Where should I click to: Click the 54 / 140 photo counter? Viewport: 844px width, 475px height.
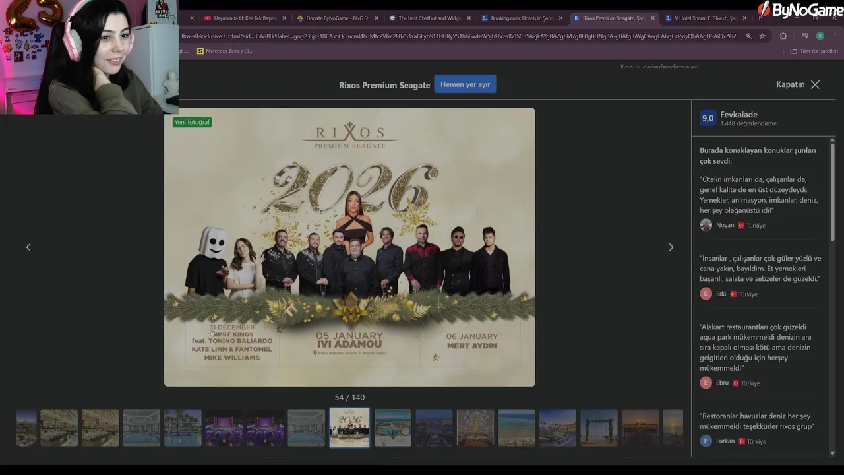[349, 397]
